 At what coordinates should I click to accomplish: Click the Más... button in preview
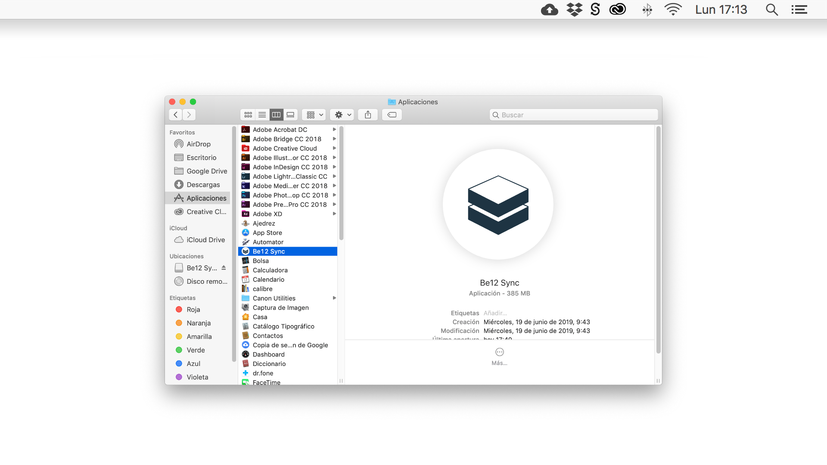tap(499, 356)
